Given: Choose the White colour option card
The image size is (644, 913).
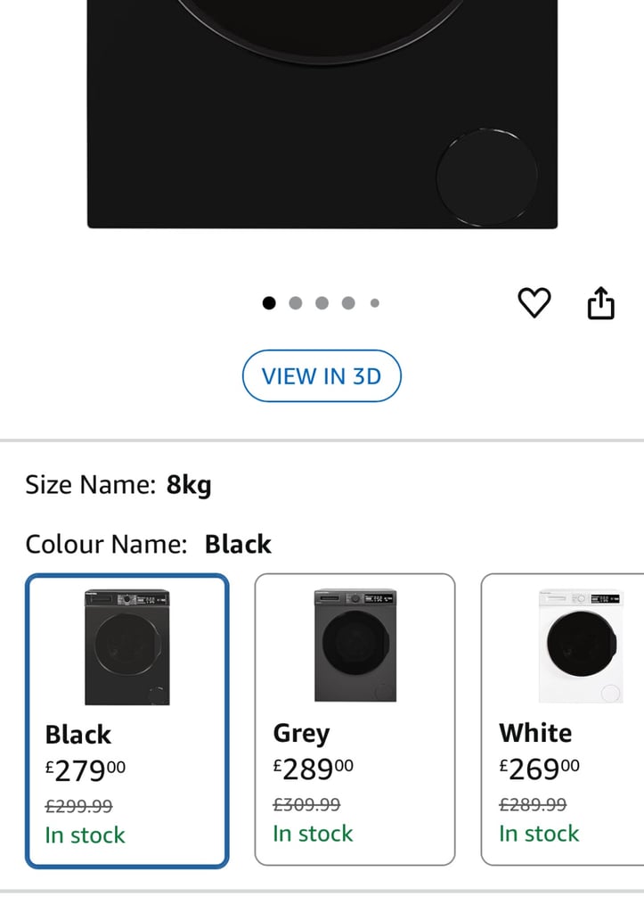Looking at the screenshot, I should [x=563, y=720].
